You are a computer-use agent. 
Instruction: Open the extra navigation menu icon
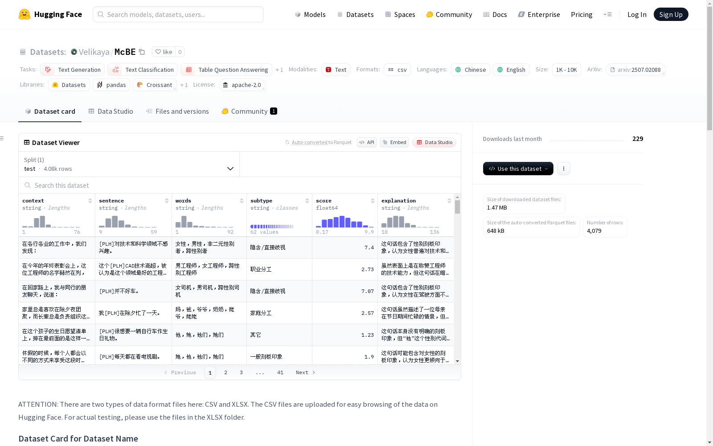click(607, 14)
